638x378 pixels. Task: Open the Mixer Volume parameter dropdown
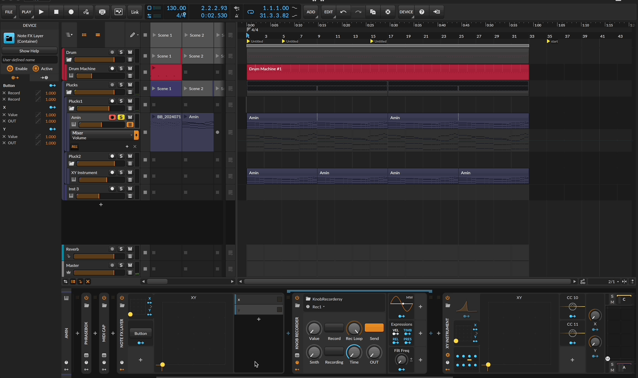(102, 135)
